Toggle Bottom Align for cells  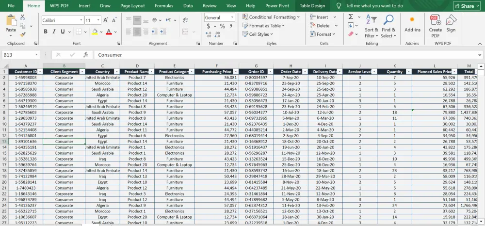point(145,20)
